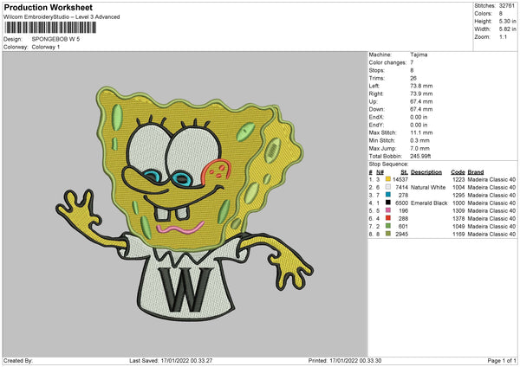The height and width of the screenshot is (367, 520).
Task: Click the SpongeBob embroidery design preview
Action: pyautogui.click(x=185, y=203)
